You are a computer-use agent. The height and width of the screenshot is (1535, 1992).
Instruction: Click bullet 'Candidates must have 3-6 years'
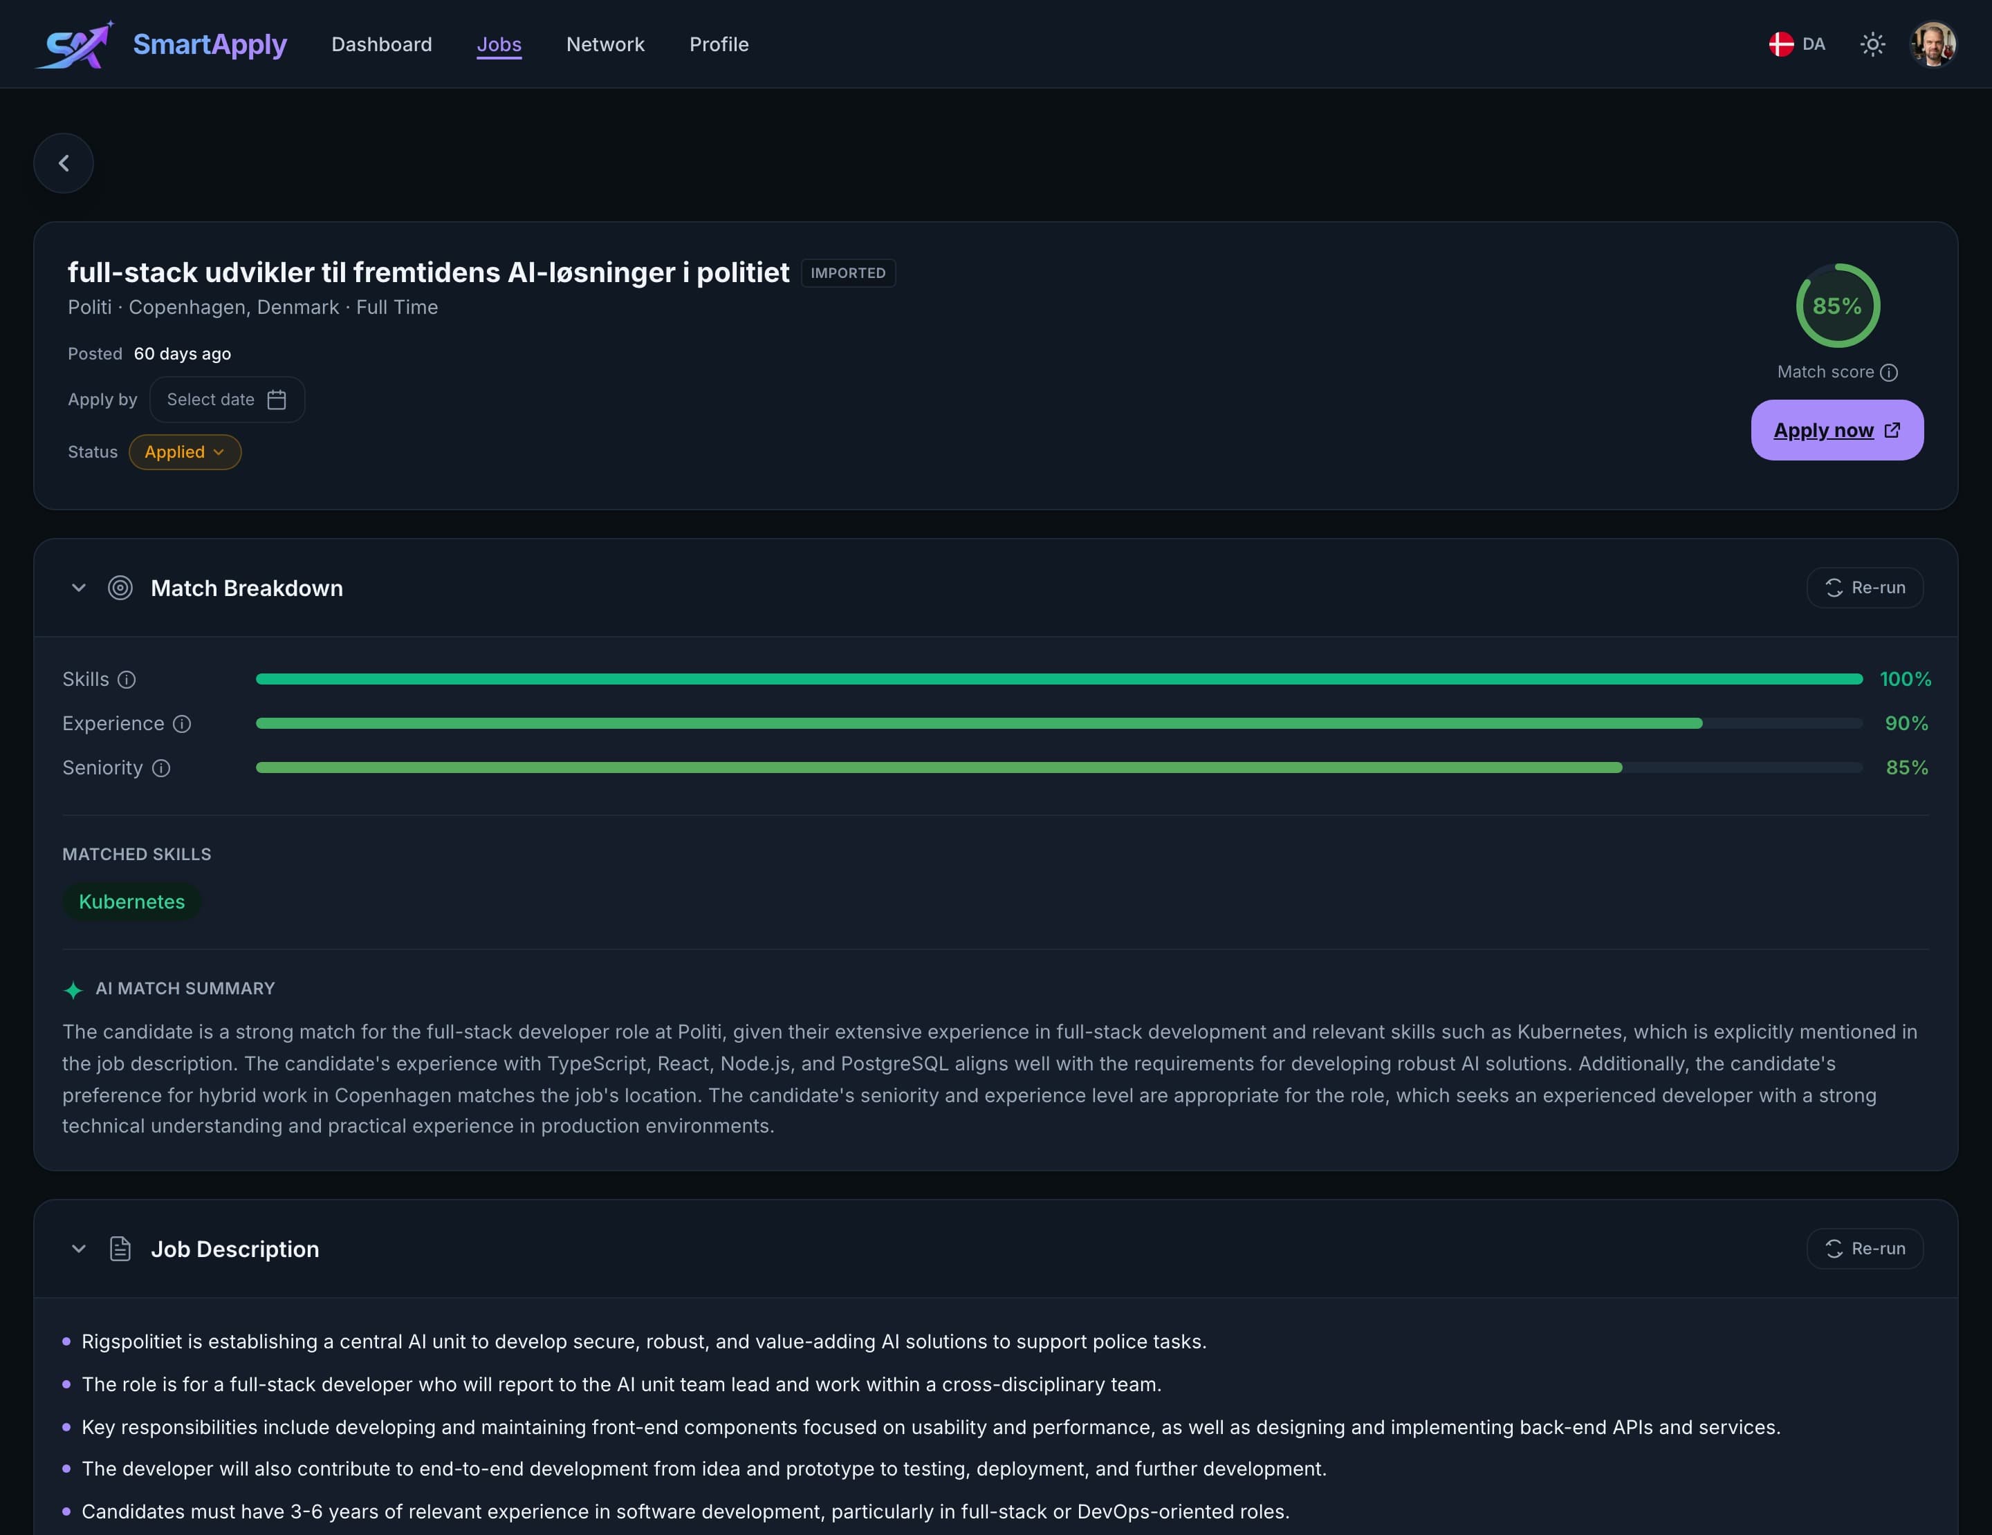(x=685, y=1512)
